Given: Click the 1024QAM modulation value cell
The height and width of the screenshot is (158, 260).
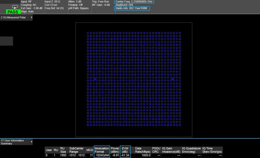Looking at the screenshot, I should (102, 155).
